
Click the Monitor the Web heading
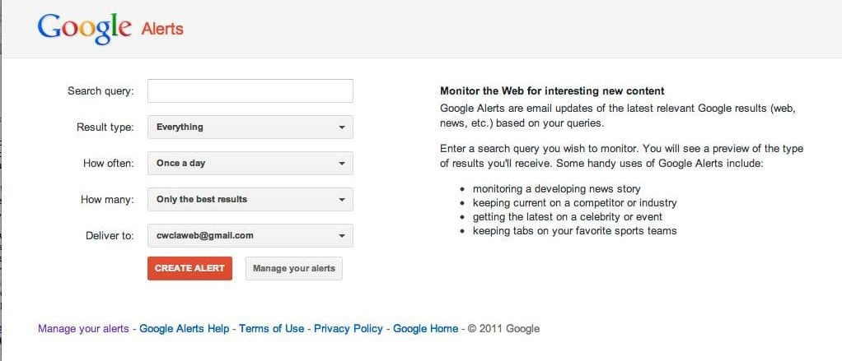tap(552, 91)
